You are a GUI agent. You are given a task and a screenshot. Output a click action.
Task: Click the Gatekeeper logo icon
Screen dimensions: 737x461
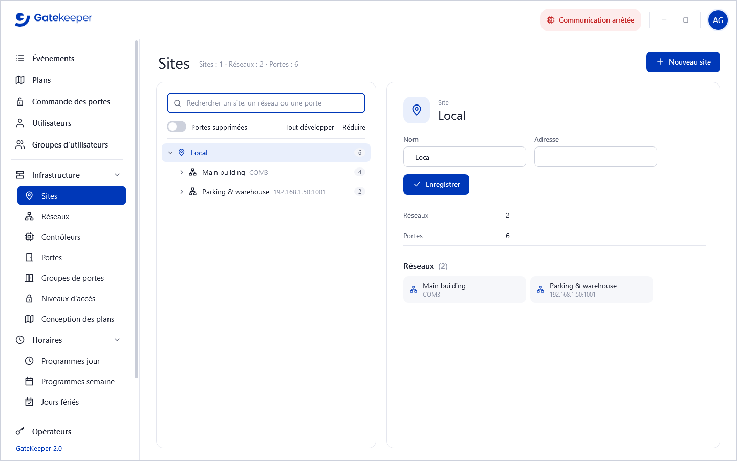pos(23,19)
